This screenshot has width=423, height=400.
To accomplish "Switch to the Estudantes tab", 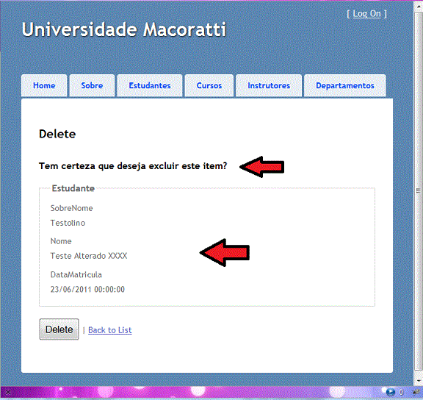I will tap(150, 85).
